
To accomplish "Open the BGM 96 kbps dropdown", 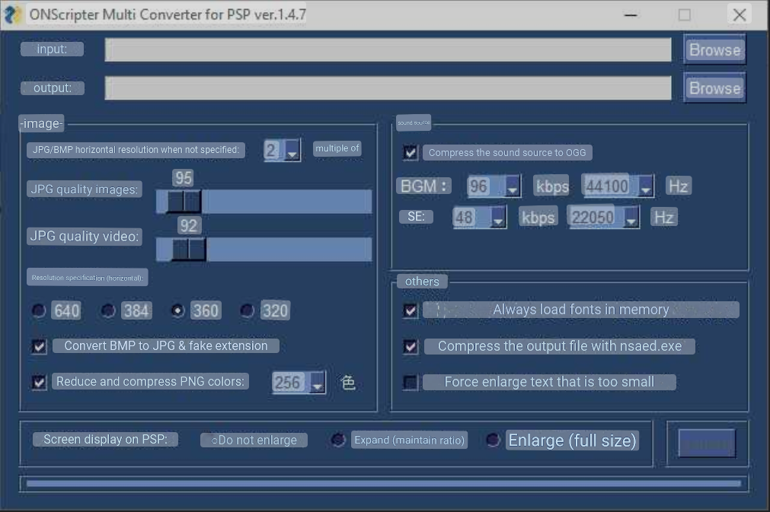I will (493, 186).
